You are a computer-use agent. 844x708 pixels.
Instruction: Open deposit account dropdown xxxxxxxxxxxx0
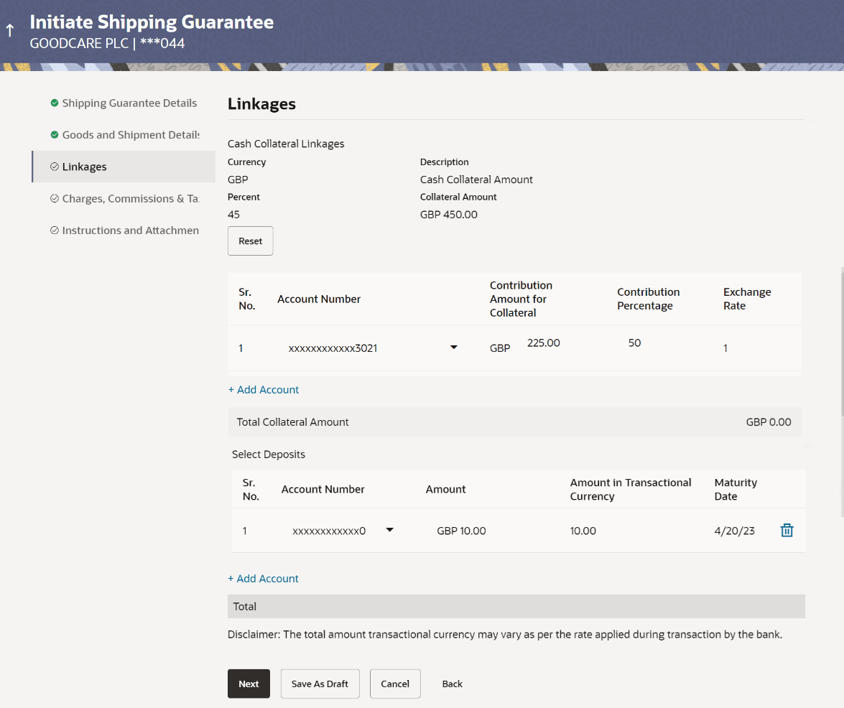coord(389,531)
